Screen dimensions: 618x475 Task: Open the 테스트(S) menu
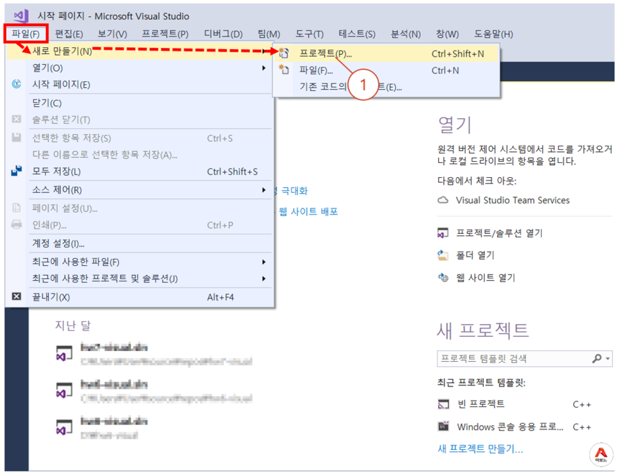pos(357,34)
